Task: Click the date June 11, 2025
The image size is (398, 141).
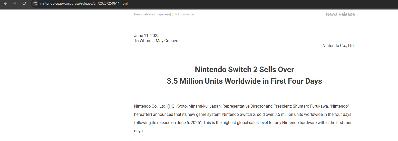Action: pos(147,35)
